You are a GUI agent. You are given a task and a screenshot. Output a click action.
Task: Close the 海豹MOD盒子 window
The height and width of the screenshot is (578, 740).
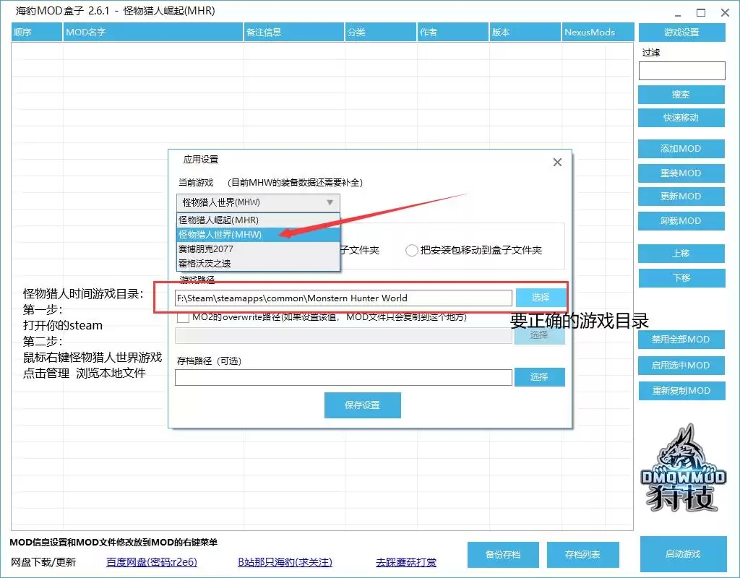[x=725, y=13]
